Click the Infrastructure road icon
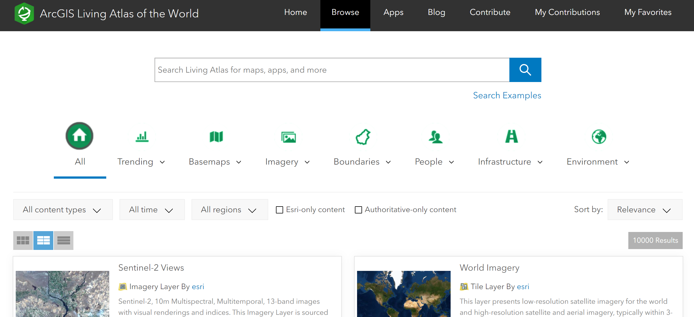Viewport: 694px width, 317px height. pos(511,136)
